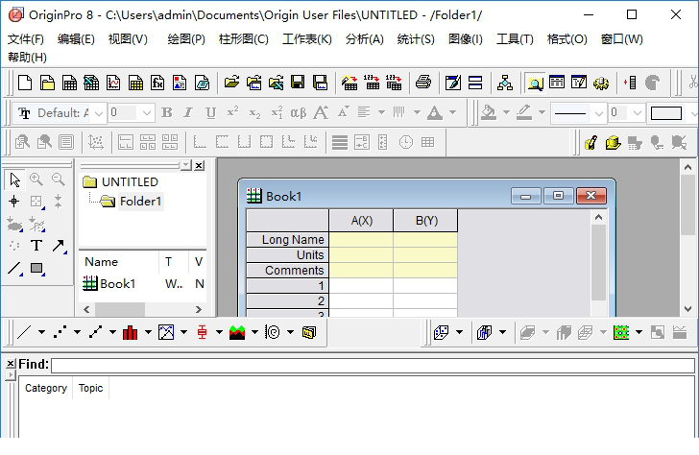
Task: Click the New Graph icon
Action: [x=113, y=83]
